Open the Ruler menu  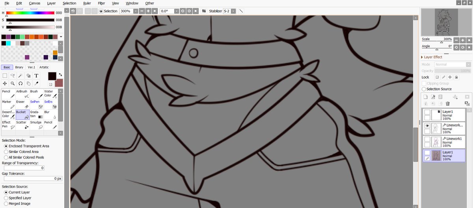[87, 3]
